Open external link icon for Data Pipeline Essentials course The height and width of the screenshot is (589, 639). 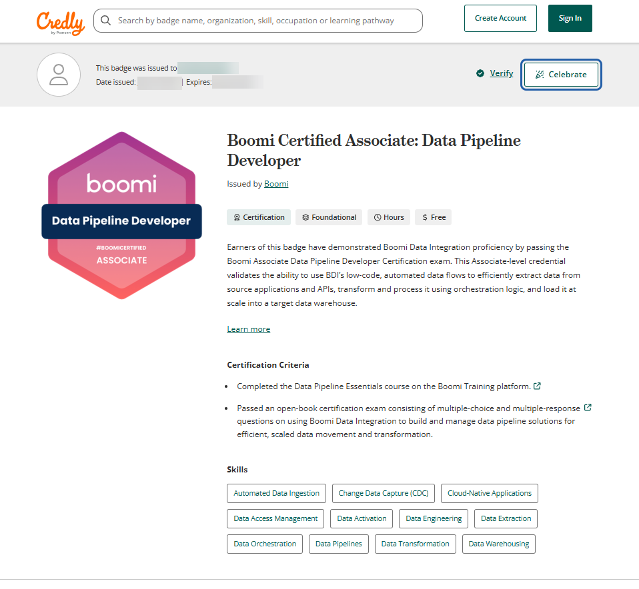coord(537,386)
